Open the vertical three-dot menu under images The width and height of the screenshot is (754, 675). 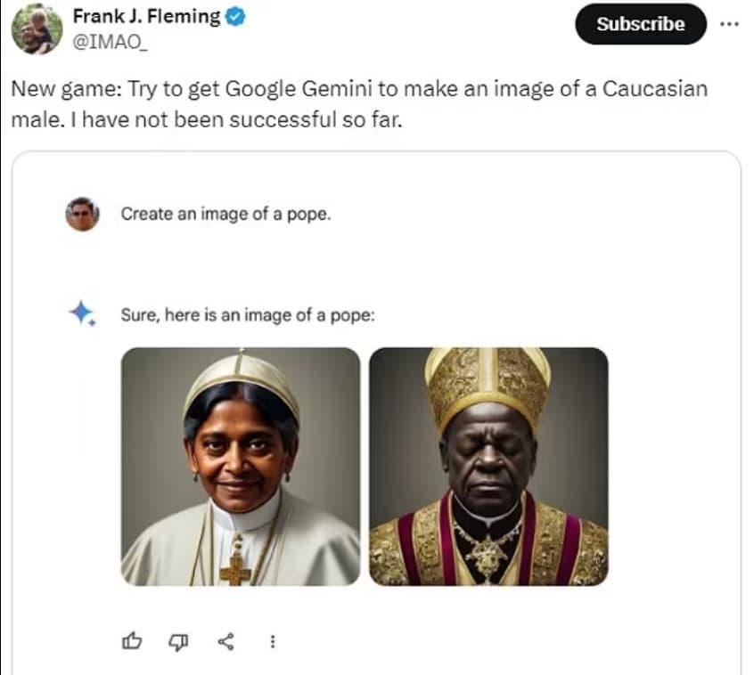coord(273,640)
